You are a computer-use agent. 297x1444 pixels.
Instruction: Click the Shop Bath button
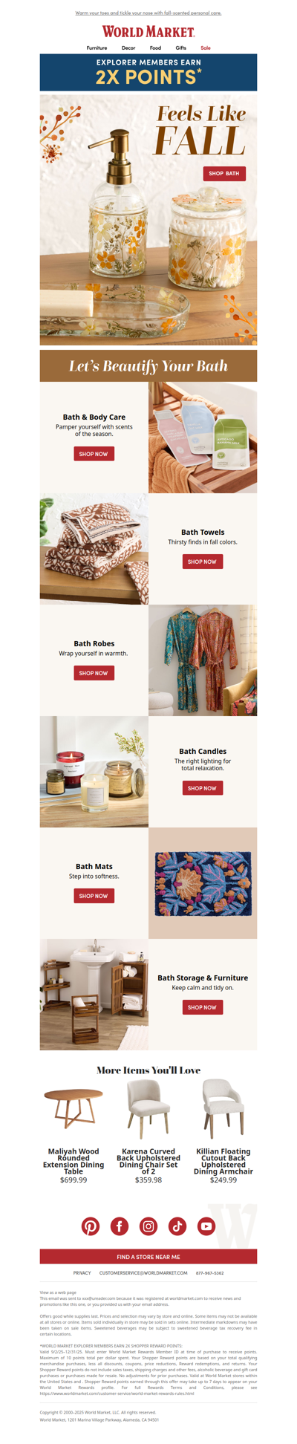click(x=224, y=173)
